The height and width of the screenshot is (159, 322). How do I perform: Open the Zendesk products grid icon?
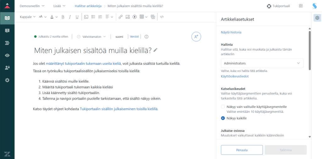coord(301,6)
